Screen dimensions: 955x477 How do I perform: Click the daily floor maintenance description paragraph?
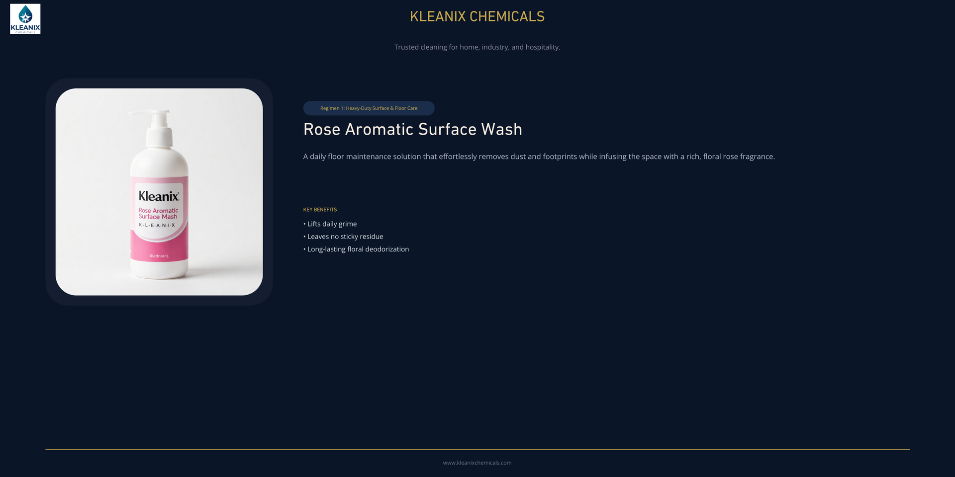pyautogui.click(x=539, y=157)
